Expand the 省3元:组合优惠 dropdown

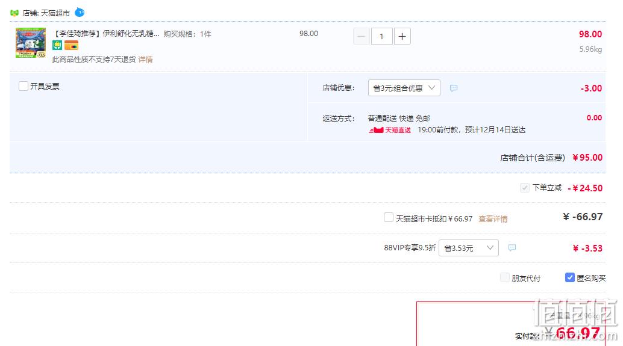[x=404, y=88]
